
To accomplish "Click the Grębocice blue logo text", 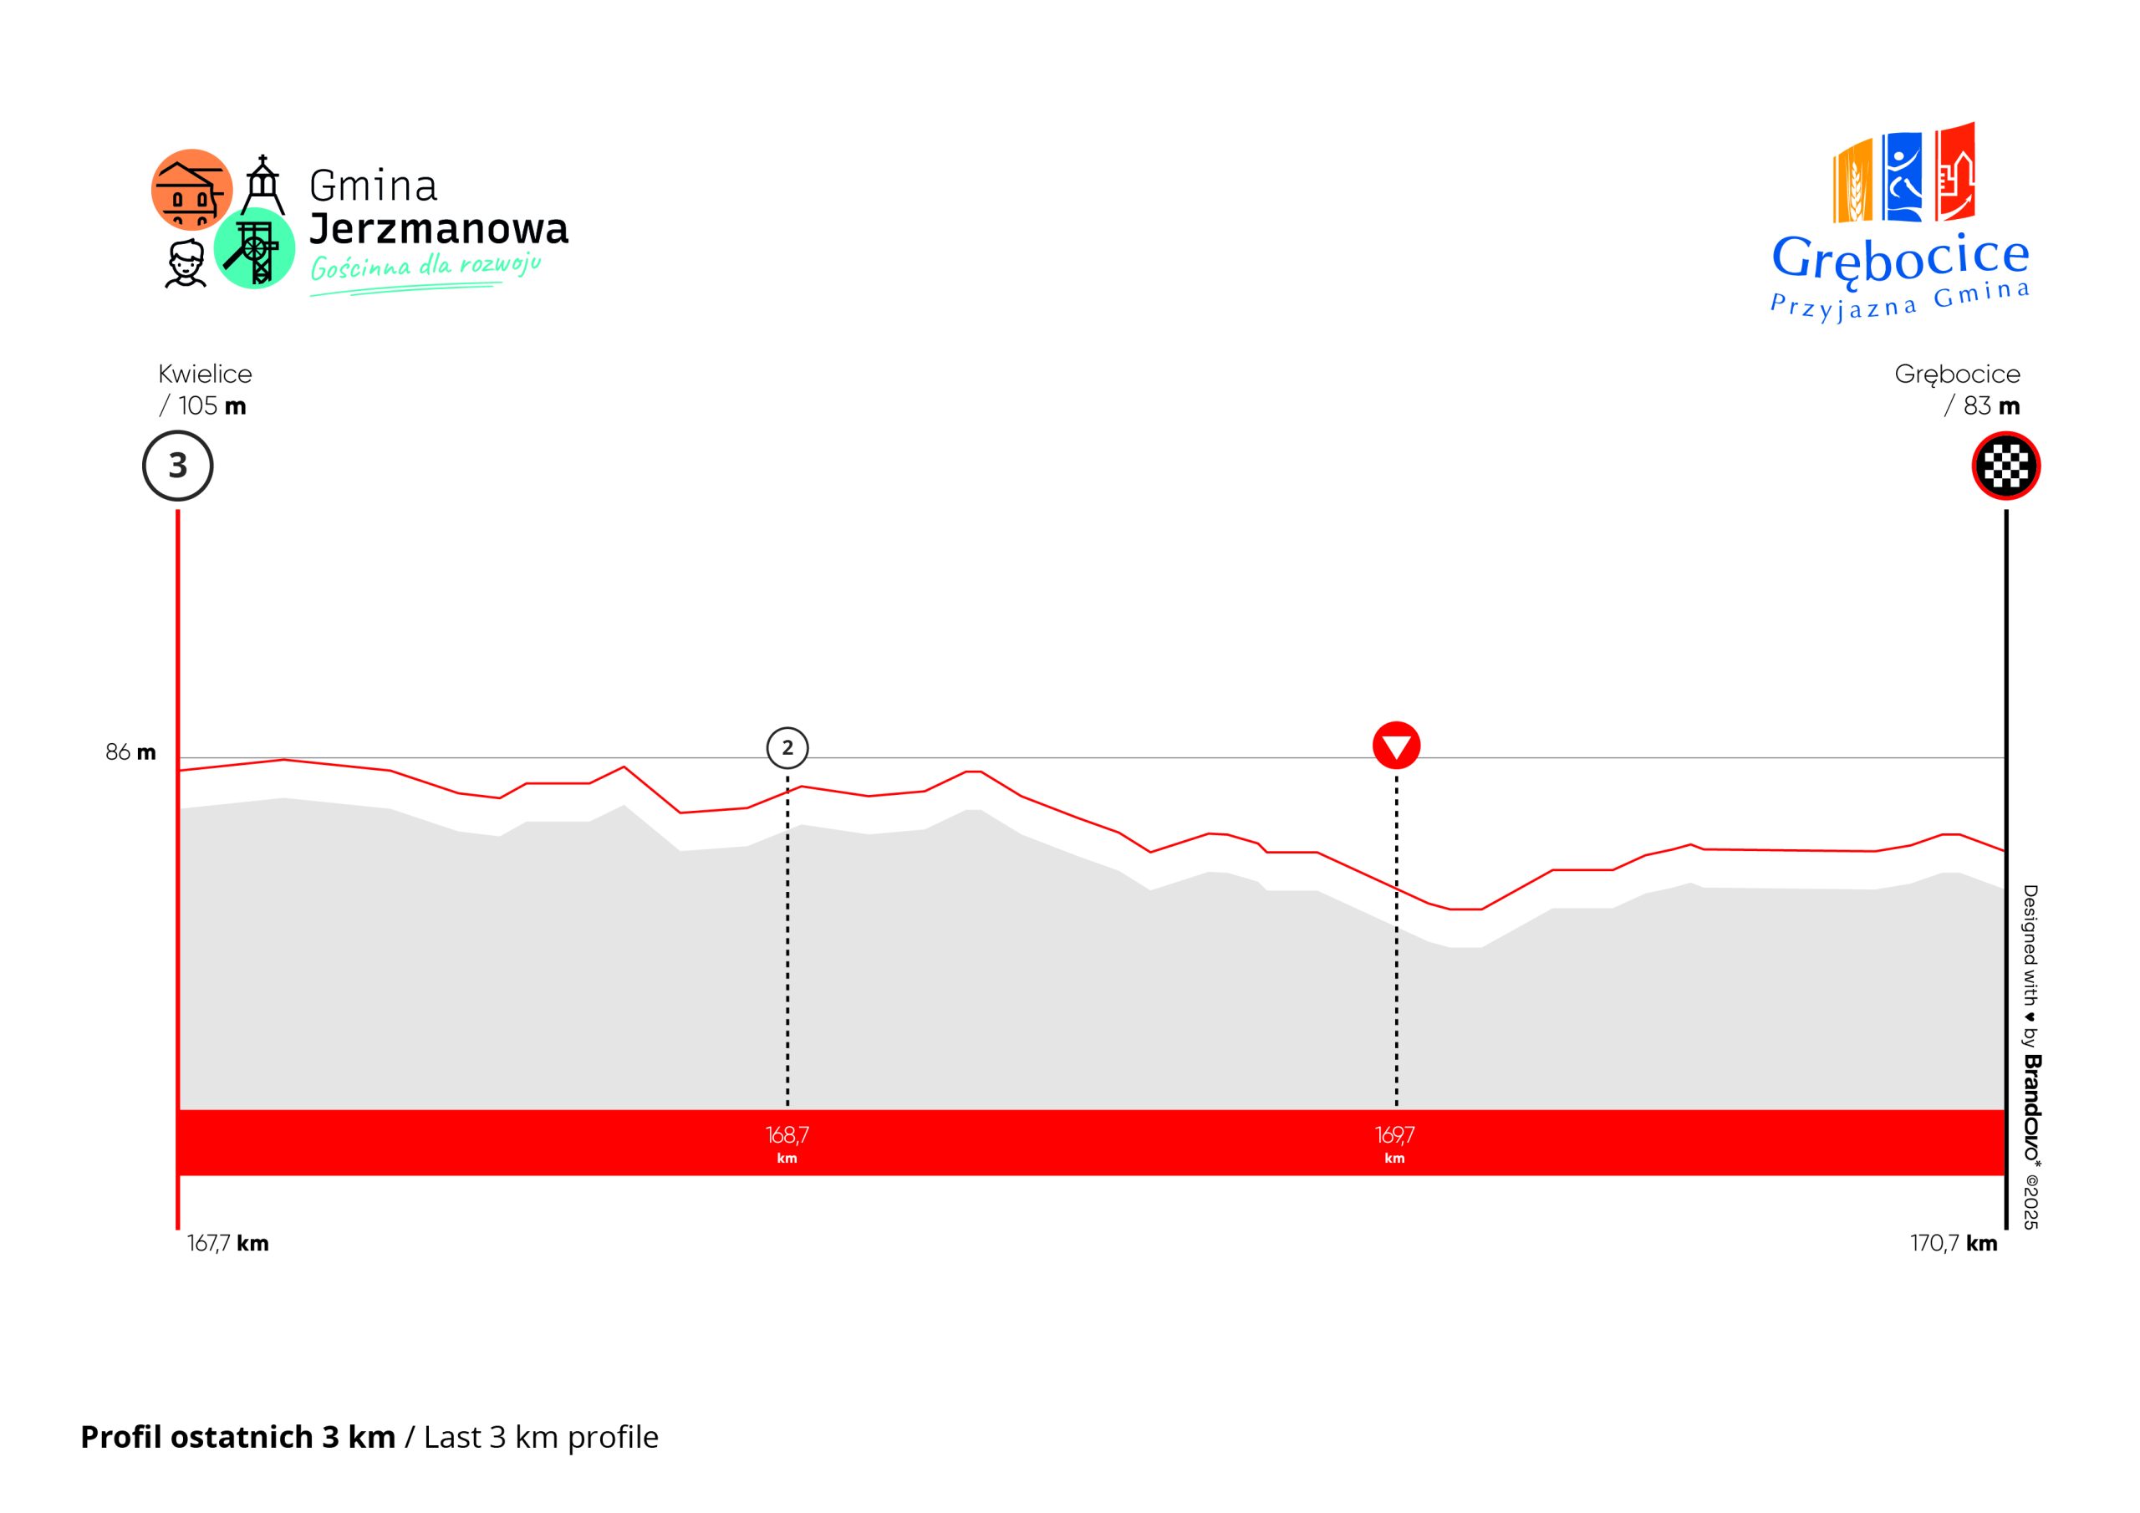I will (x=1899, y=258).
